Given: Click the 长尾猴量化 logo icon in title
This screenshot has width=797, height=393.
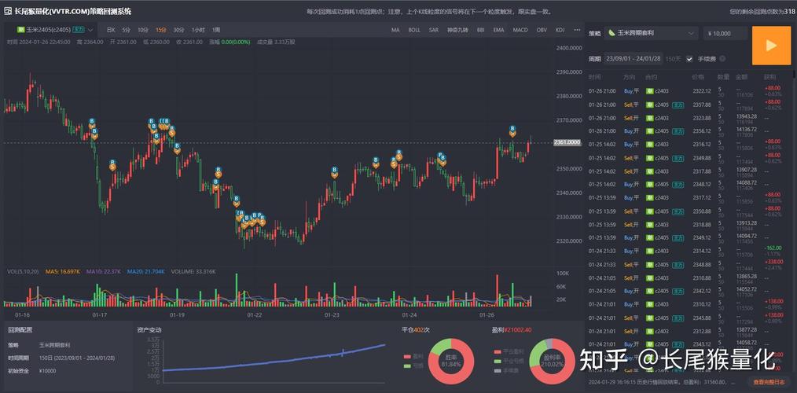Looking at the screenshot, I should (x=9, y=12).
